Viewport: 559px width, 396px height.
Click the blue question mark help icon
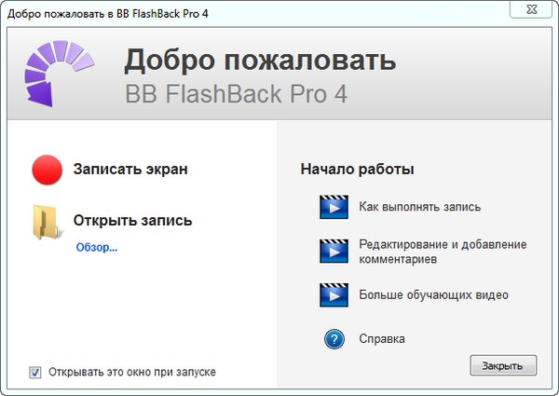click(x=334, y=339)
